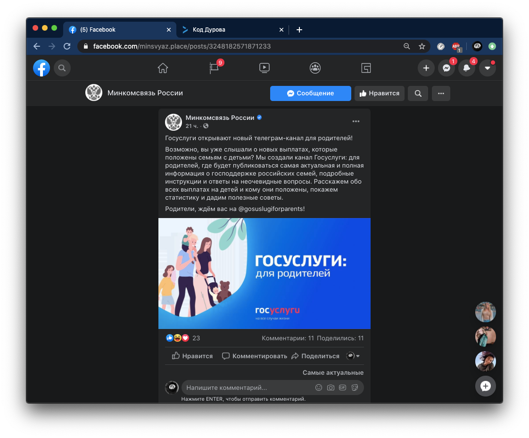The image size is (529, 438).
Task: Attach a photo via camera icon
Action: 331,387
